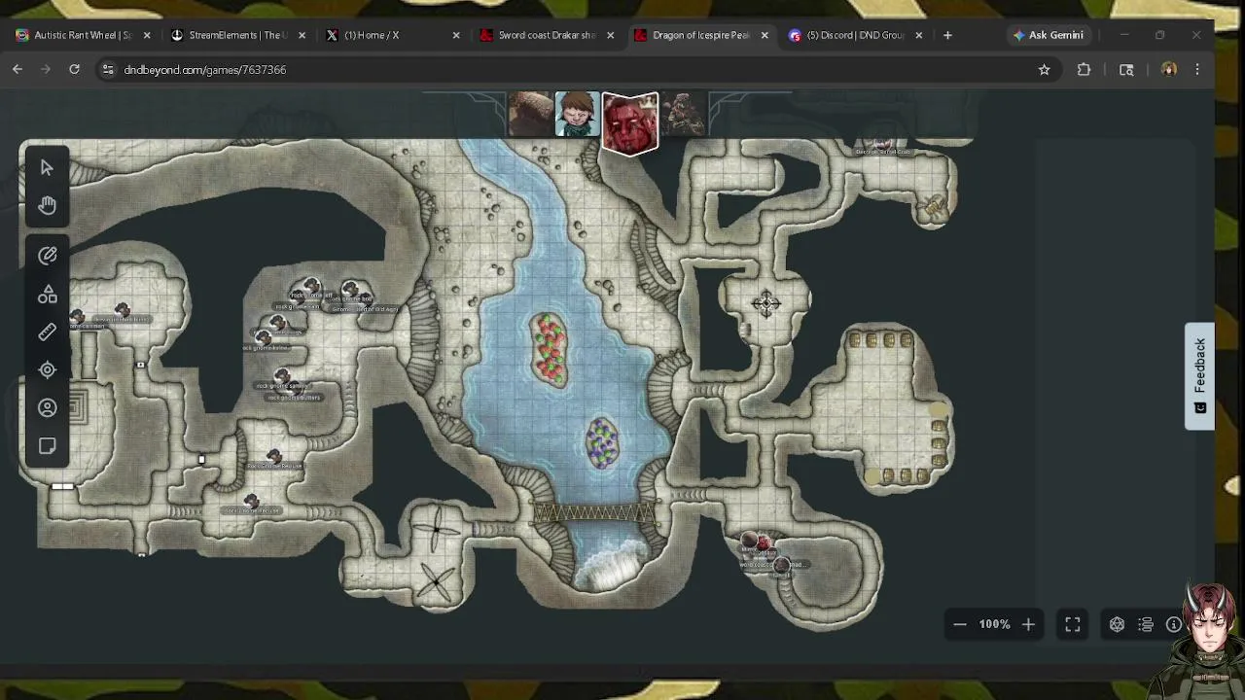
Task: Switch to Sword coast Drakar tab
Action: click(x=547, y=35)
